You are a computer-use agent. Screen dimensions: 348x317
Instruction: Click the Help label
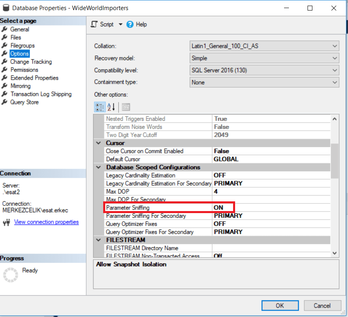141,24
